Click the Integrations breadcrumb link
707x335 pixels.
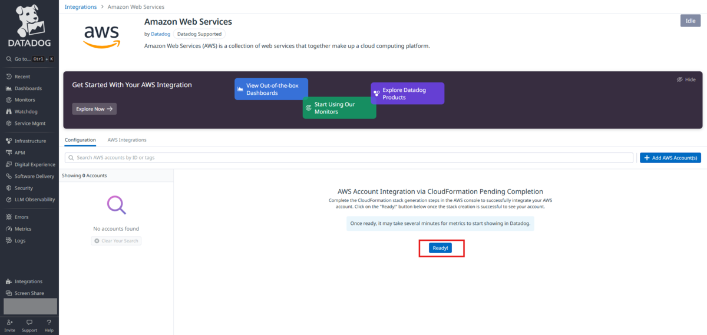coord(81,7)
